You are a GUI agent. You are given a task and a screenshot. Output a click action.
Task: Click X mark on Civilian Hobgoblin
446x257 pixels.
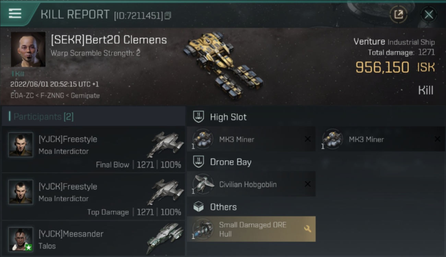point(308,184)
